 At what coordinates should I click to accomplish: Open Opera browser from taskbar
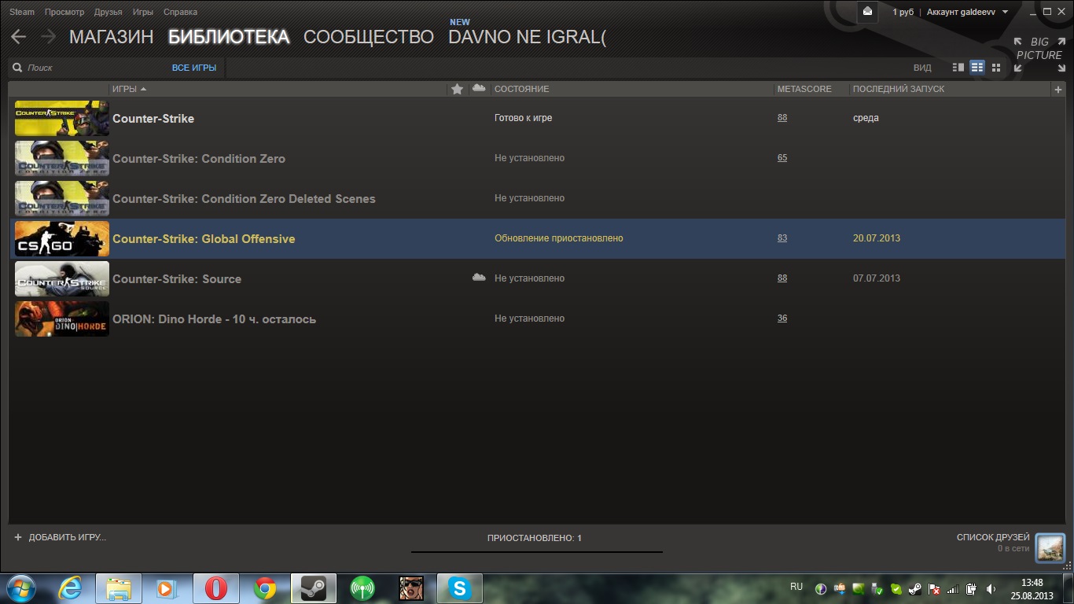click(x=216, y=588)
